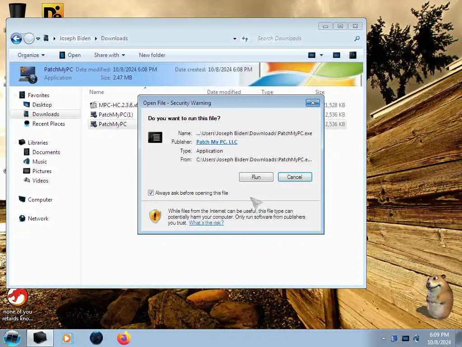Image resolution: width=462 pixels, height=347 pixels.
Task: Select the PatchMyPC file in the list
Action: tap(112, 124)
